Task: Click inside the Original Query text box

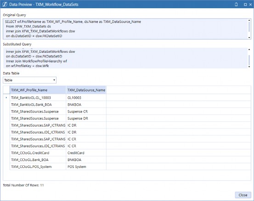Action: coord(125,29)
